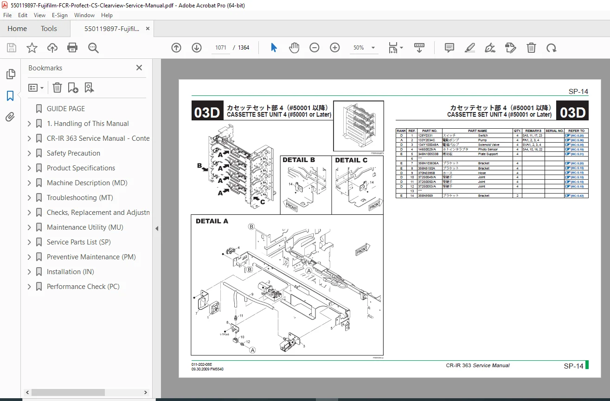Open the Attachments paperclip pane
Viewport: 610px width, 401px height.
(x=10, y=117)
